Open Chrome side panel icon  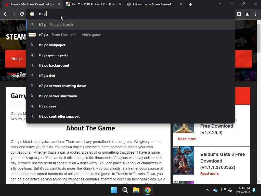click(x=239, y=14)
